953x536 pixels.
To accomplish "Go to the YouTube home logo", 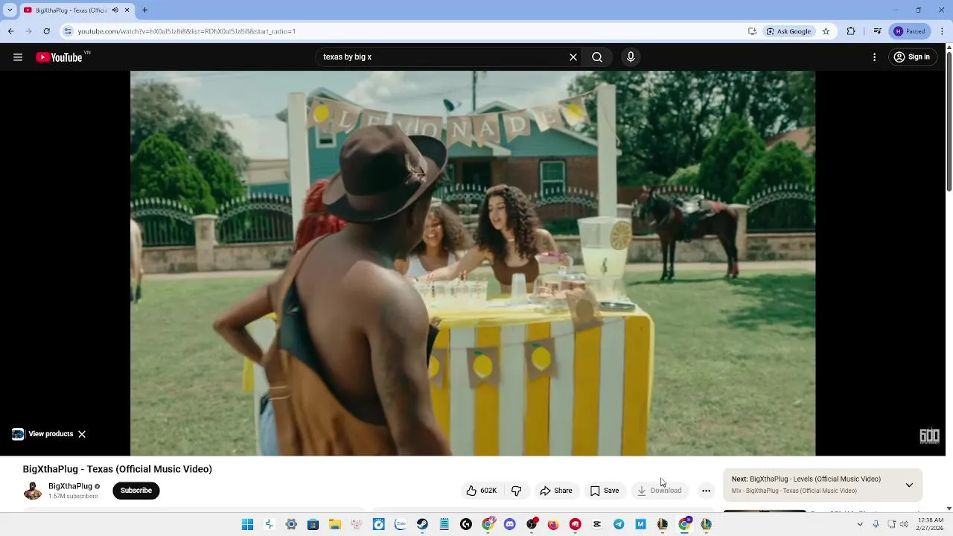I will point(60,57).
